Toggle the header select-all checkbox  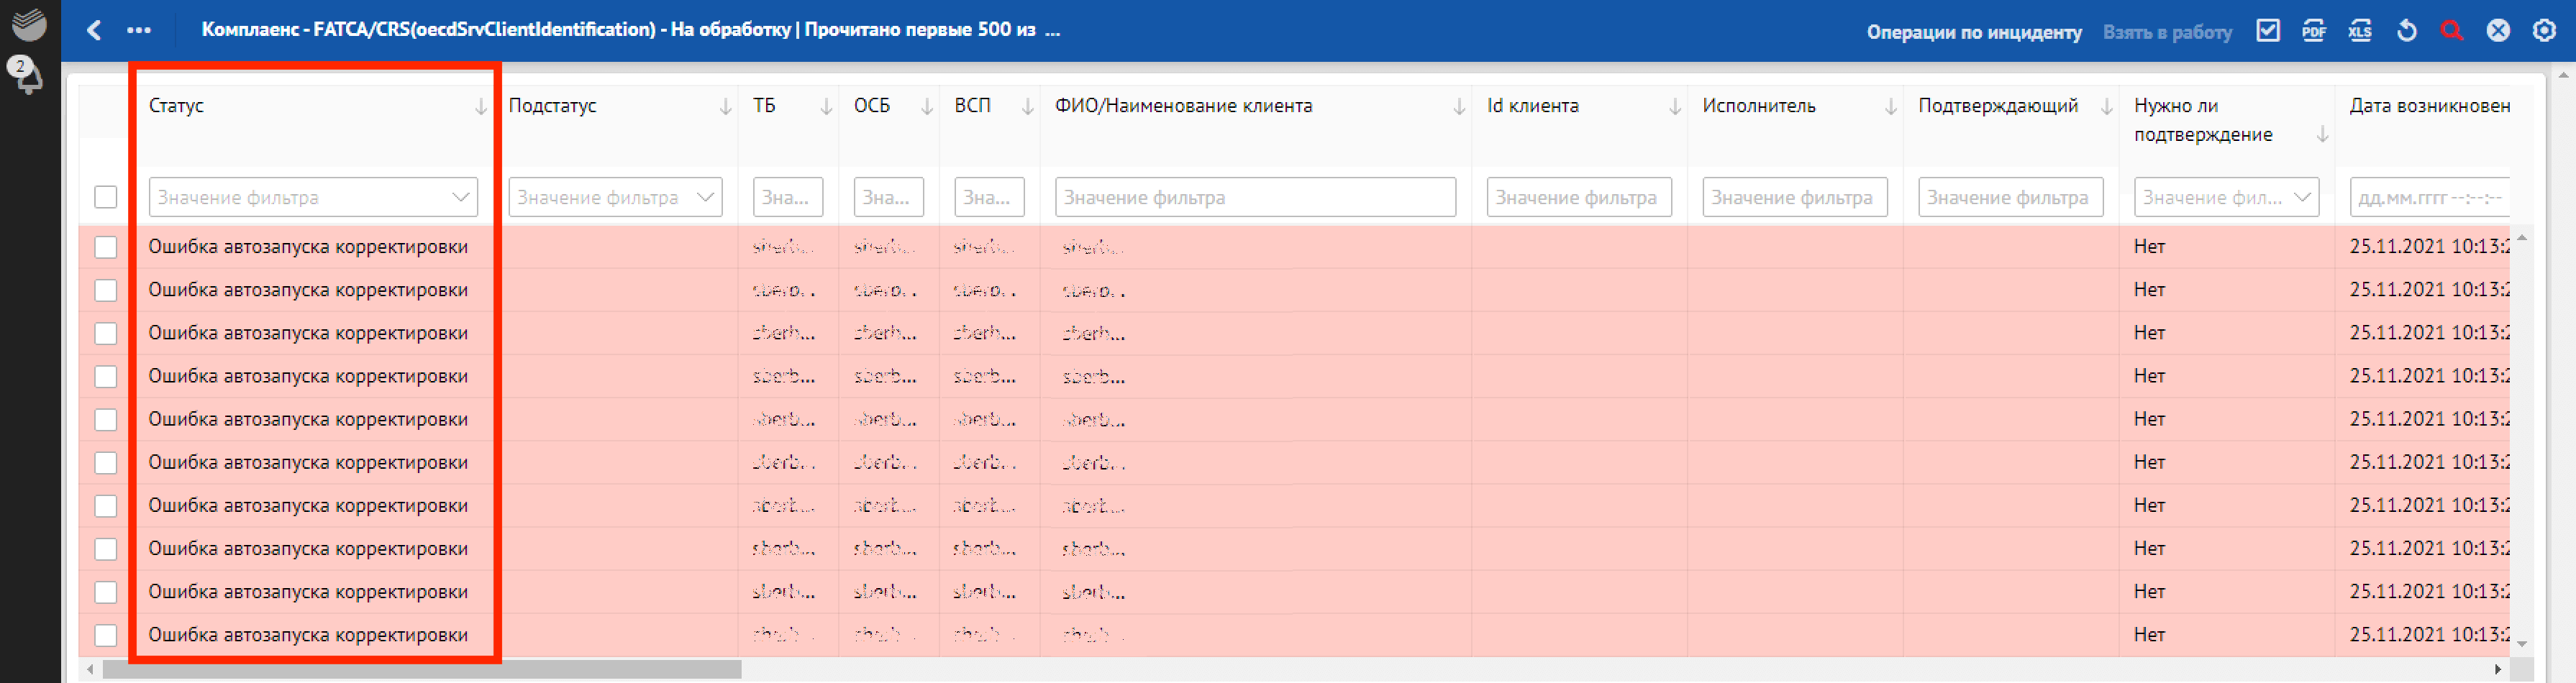106,197
